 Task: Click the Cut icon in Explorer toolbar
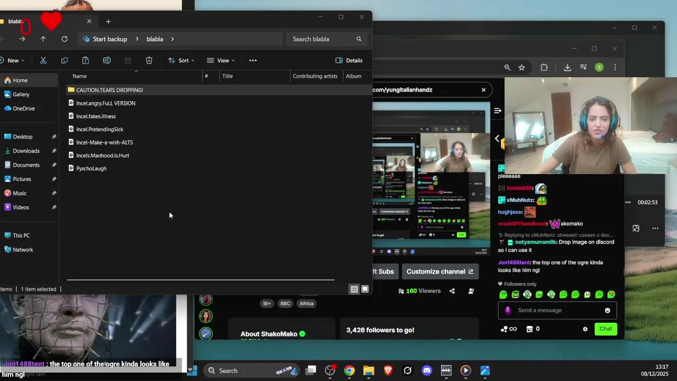pyautogui.click(x=43, y=60)
